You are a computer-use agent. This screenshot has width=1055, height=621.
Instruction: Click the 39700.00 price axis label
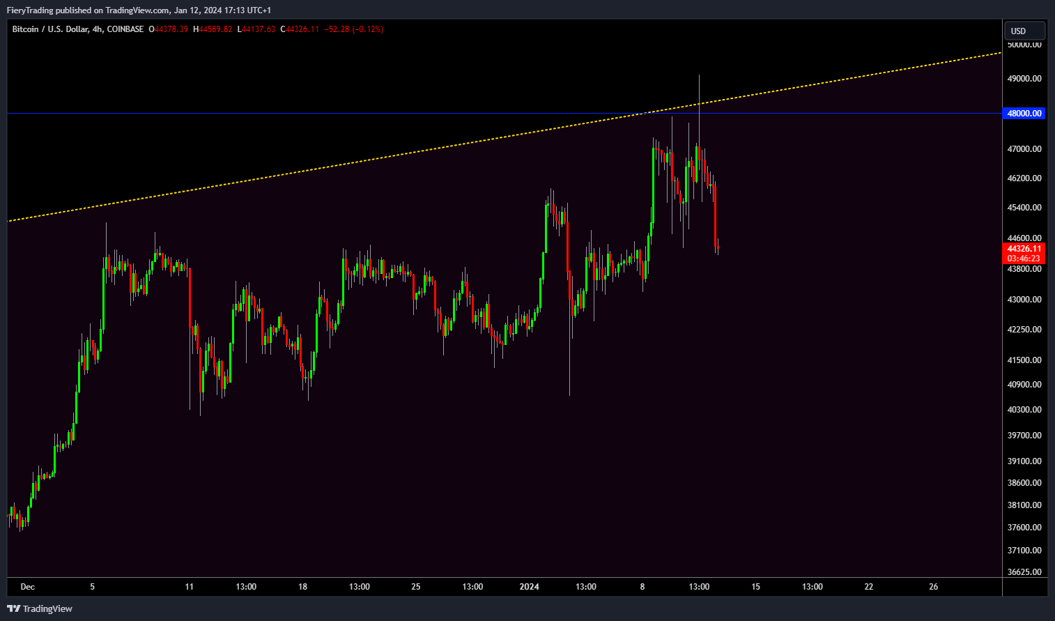pos(1024,436)
